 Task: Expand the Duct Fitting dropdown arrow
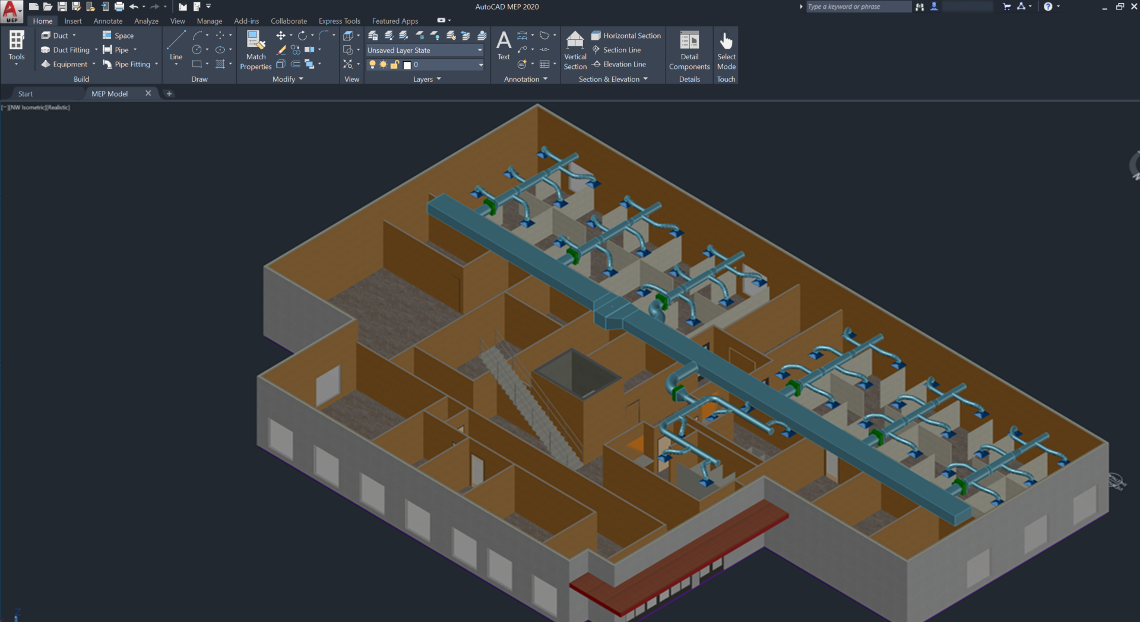[96, 50]
